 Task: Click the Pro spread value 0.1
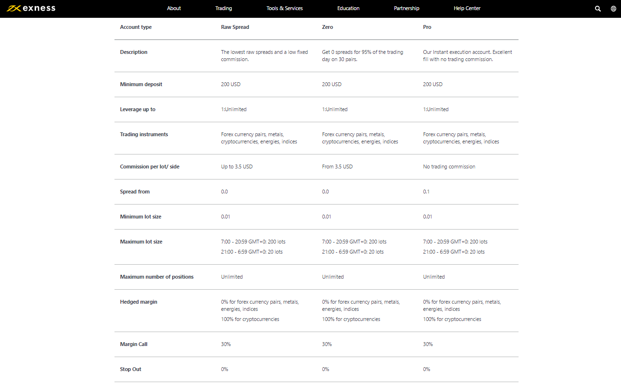(426, 192)
